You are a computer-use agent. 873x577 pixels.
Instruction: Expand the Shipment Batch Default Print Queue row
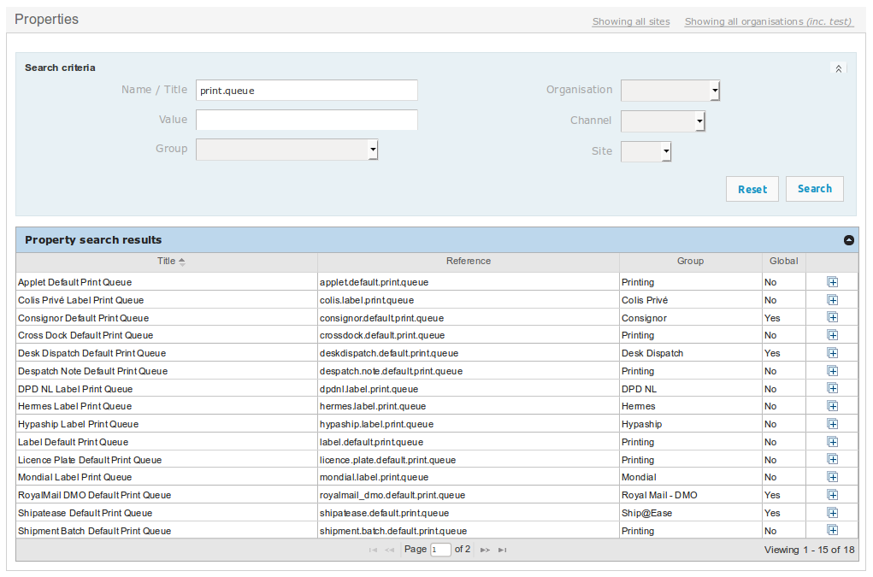click(832, 530)
